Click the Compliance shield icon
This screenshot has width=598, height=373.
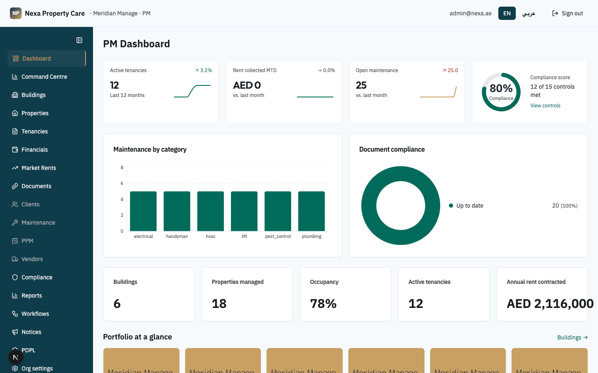click(x=15, y=277)
